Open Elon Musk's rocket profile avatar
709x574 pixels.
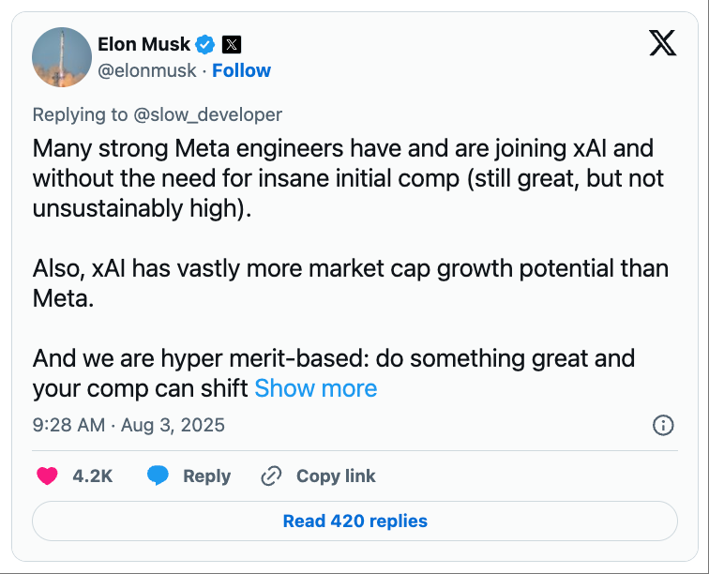pyautogui.click(x=62, y=57)
